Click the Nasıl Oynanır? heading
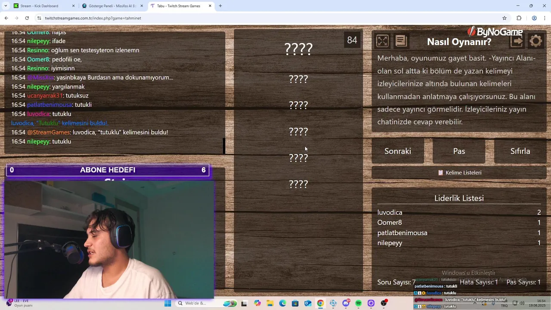Screen dimensions: 551x310 point(459,42)
